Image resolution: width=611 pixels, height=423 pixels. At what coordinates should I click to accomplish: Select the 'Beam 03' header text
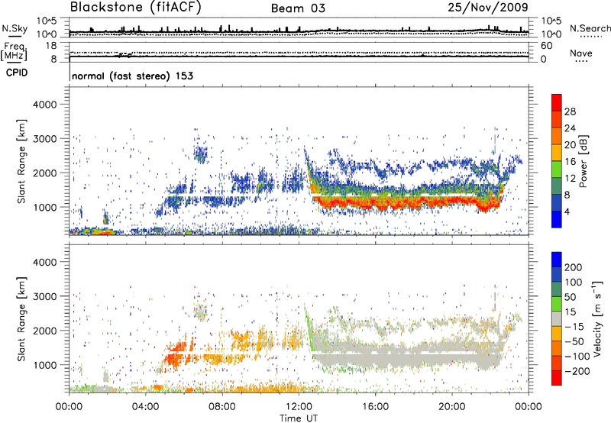point(298,8)
